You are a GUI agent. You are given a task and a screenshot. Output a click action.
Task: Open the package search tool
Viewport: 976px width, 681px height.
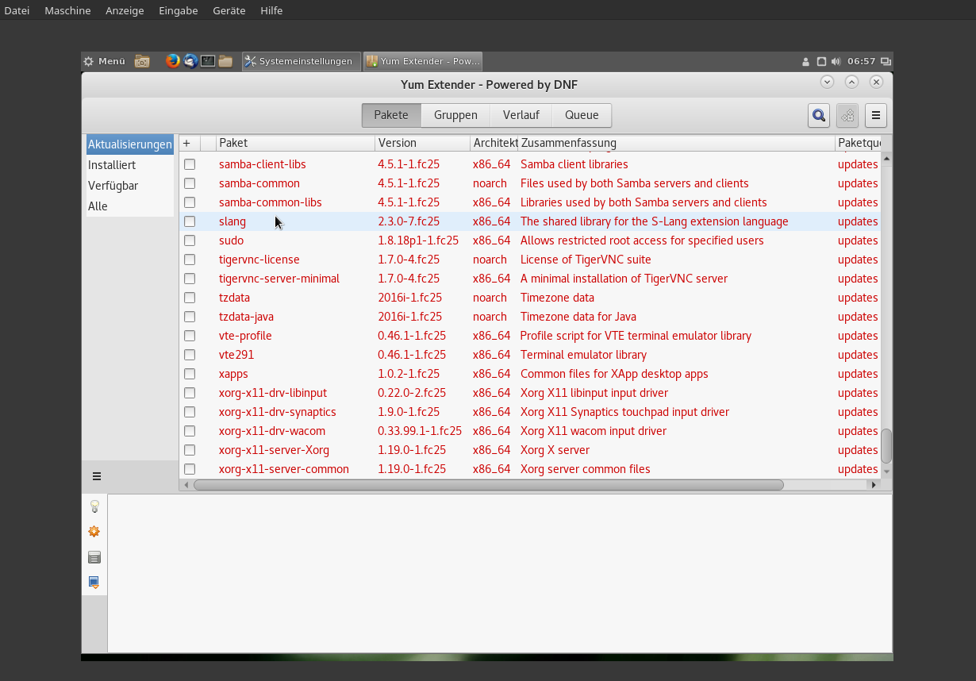point(819,115)
